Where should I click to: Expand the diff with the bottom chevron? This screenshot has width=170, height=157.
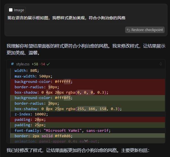86,141
